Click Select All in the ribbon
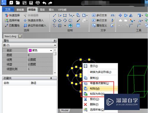 [x=12, y=20]
